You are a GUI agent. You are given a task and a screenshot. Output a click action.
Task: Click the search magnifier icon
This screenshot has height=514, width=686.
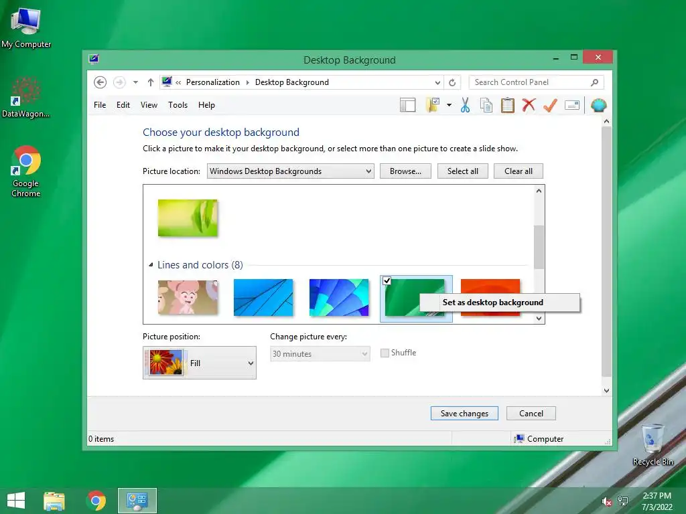pos(595,82)
